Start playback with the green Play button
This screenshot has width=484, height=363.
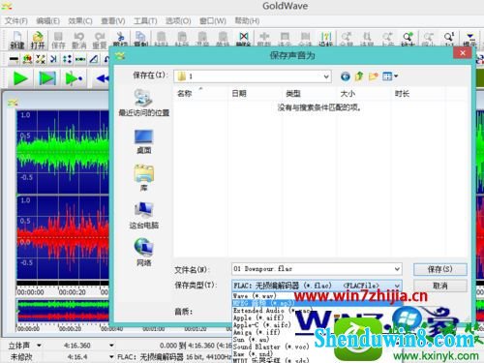tap(20, 78)
